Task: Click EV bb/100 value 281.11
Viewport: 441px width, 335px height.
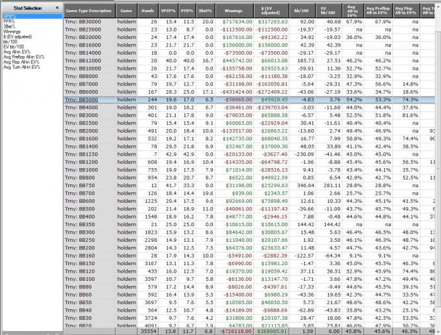Action: 332,186
